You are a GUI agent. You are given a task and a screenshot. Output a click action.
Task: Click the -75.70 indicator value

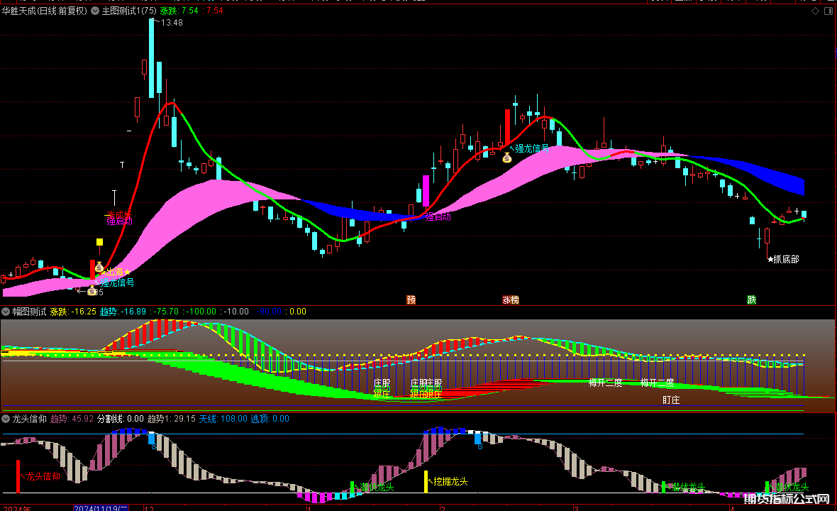165,312
